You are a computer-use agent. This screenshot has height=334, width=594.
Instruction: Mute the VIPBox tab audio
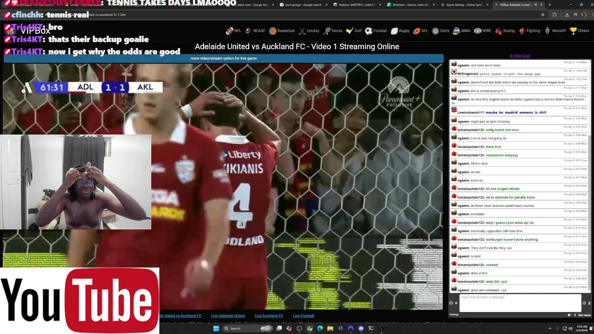(x=536, y=5)
